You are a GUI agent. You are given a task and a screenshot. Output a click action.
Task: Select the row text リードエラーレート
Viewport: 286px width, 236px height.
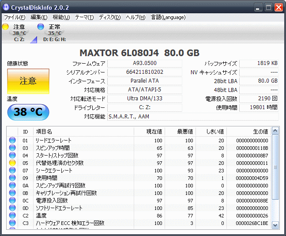[x=53, y=140]
